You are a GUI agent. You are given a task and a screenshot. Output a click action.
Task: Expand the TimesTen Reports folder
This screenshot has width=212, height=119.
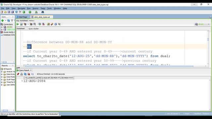(x=2, y=82)
